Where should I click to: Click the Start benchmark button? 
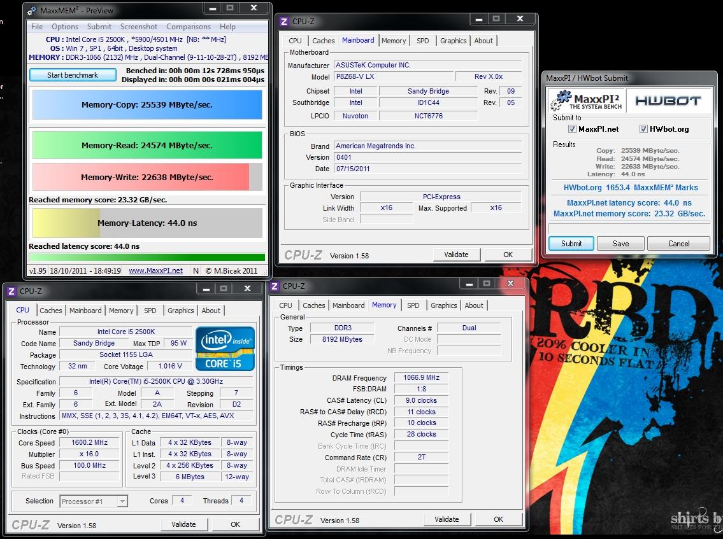[x=73, y=75]
